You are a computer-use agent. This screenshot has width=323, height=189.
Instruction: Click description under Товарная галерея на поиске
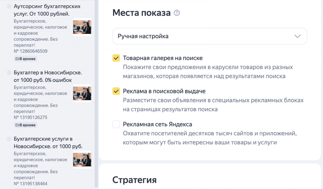pos(208,72)
